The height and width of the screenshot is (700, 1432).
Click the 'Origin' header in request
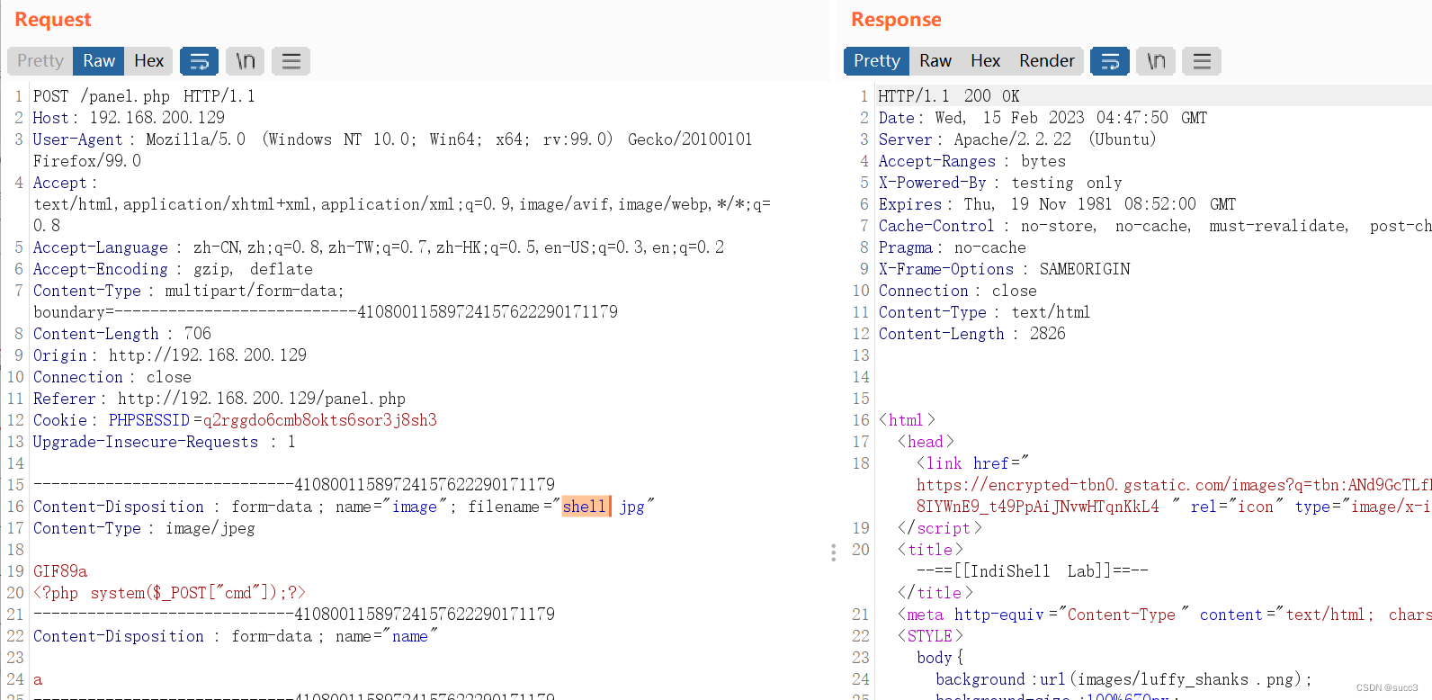(x=170, y=355)
